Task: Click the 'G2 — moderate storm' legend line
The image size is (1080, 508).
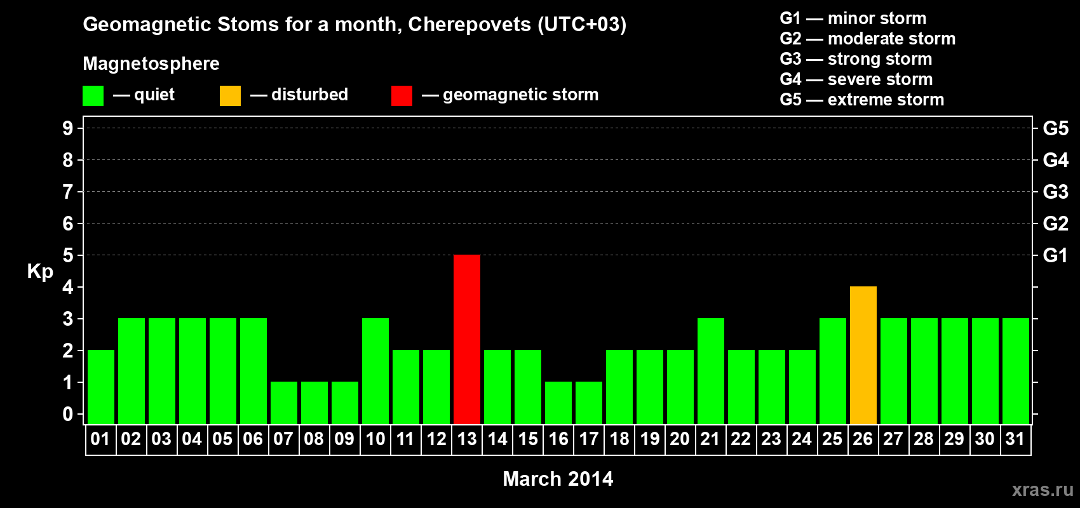Action: click(868, 39)
